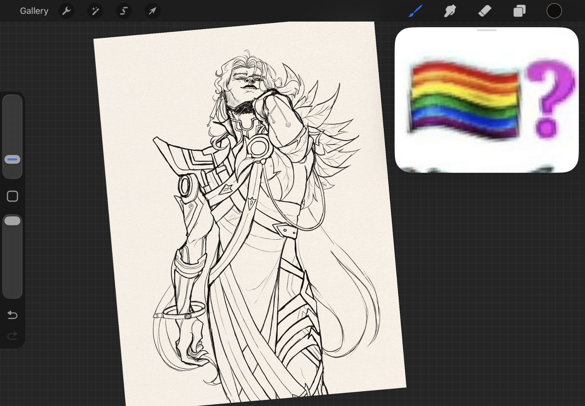The height and width of the screenshot is (406, 585).
Task: Undo the last stroke
Action: pyautogui.click(x=13, y=315)
